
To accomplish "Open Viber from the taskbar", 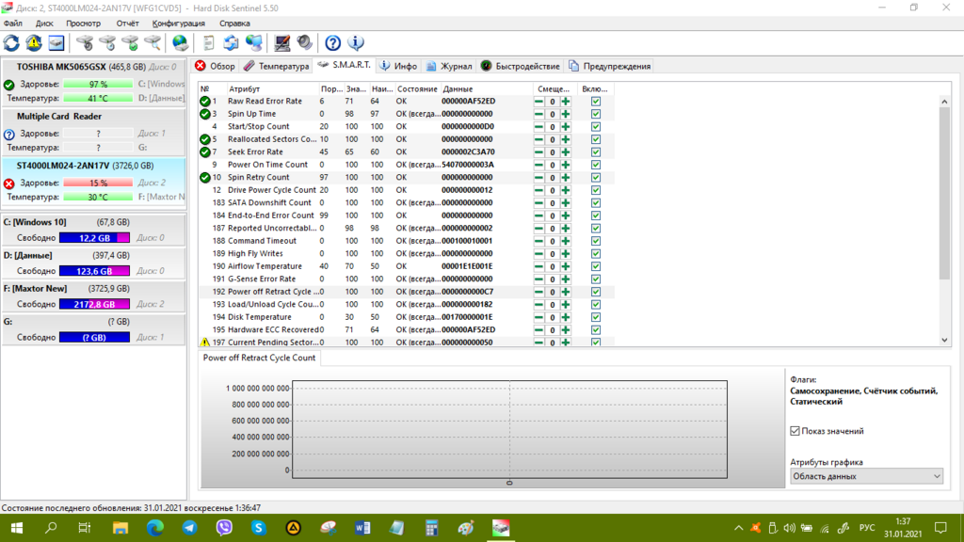I will (224, 528).
